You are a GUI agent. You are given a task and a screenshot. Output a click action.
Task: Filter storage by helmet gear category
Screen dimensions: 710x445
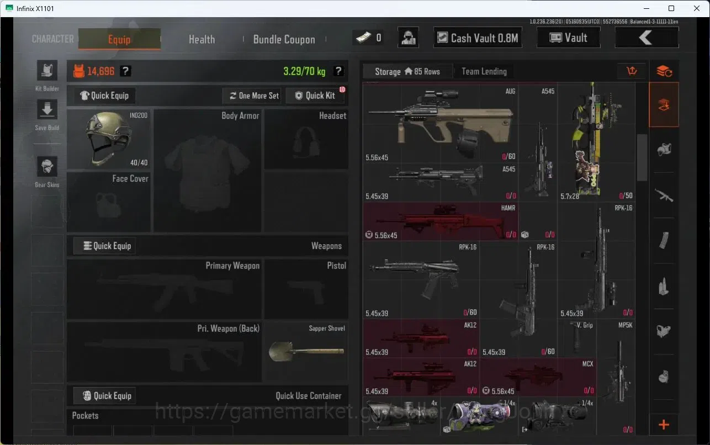pyautogui.click(x=664, y=149)
